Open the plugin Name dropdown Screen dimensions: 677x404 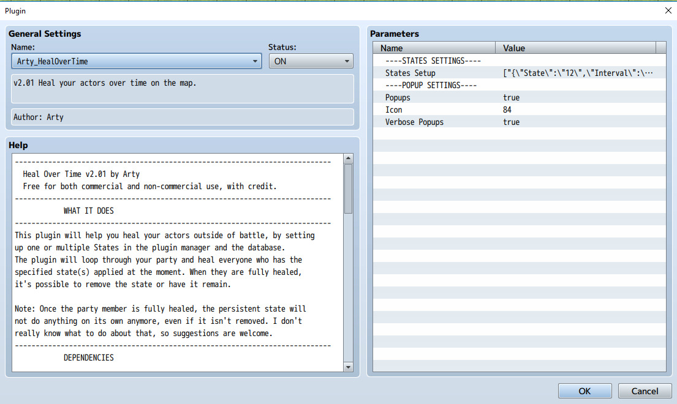pyautogui.click(x=137, y=61)
